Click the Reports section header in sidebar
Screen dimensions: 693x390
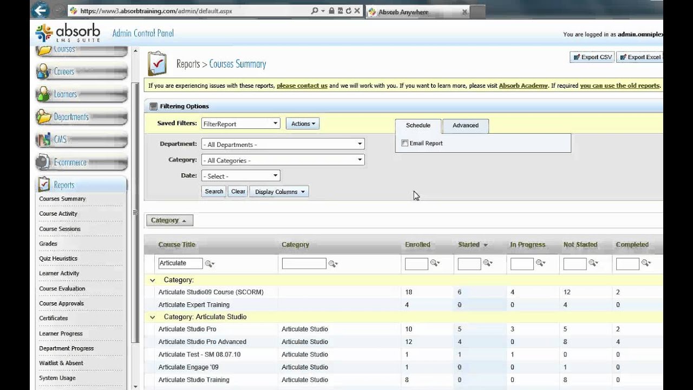point(81,185)
